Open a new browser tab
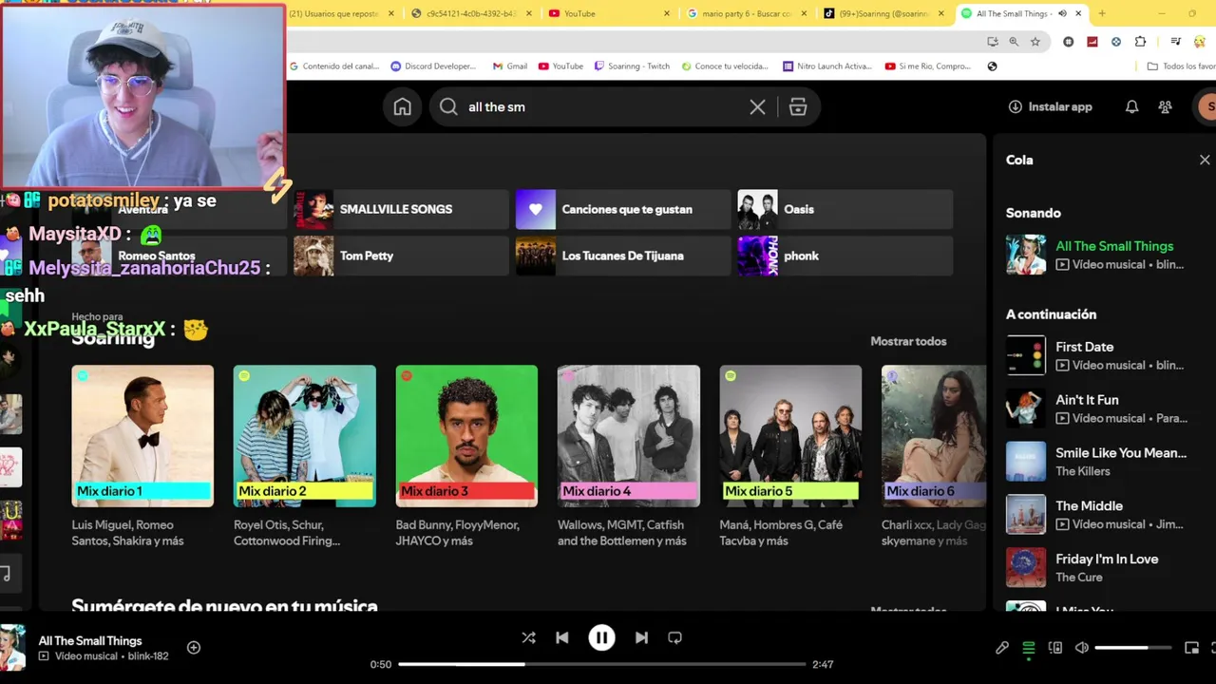The height and width of the screenshot is (684, 1216). pyautogui.click(x=1102, y=13)
